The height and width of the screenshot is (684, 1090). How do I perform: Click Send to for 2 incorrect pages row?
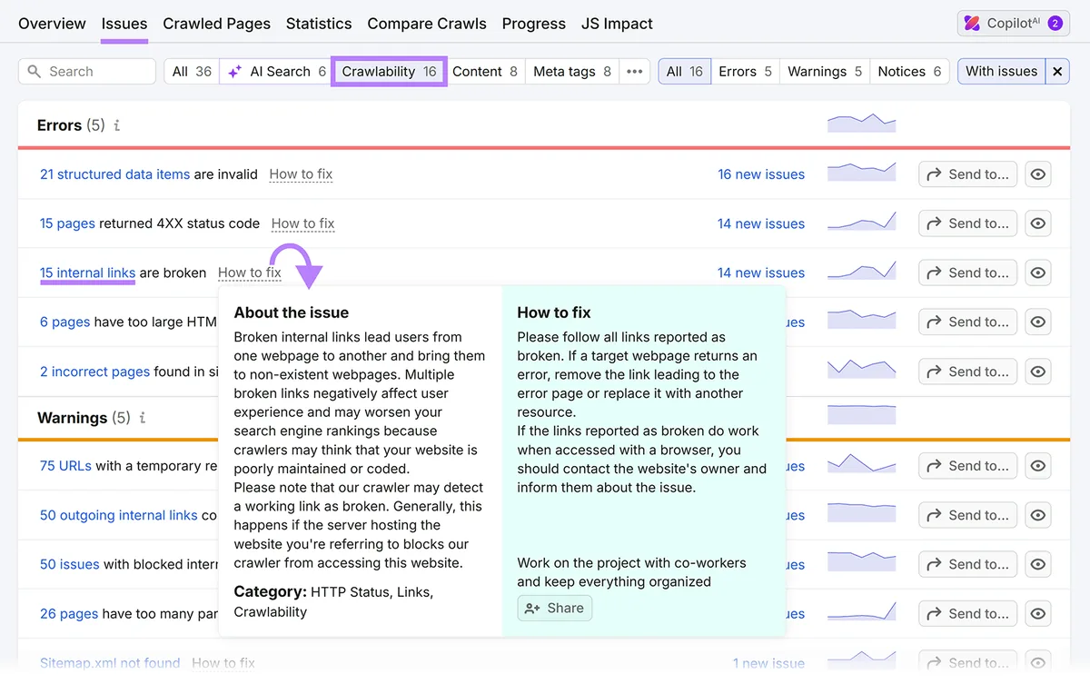click(x=968, y=372)
